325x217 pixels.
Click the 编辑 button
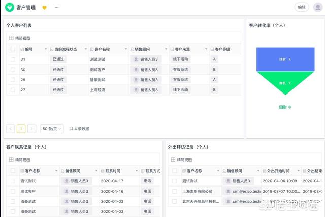tap(302, 7)
